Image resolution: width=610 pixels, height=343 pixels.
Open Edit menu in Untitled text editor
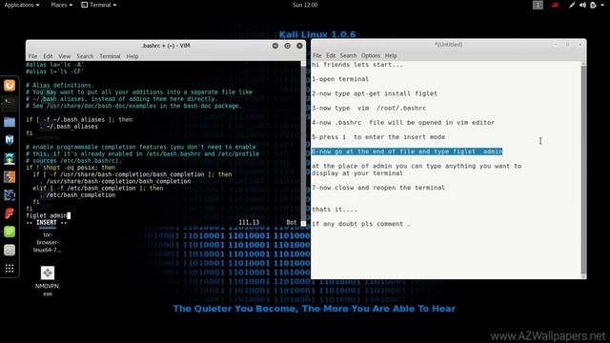tap(331, 55)
